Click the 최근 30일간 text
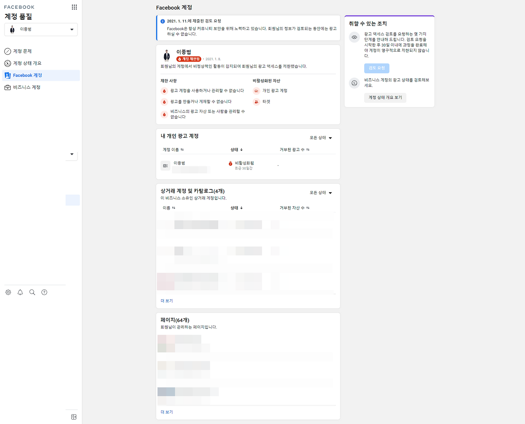The image size is (525, 424). [x=244, y=169]
